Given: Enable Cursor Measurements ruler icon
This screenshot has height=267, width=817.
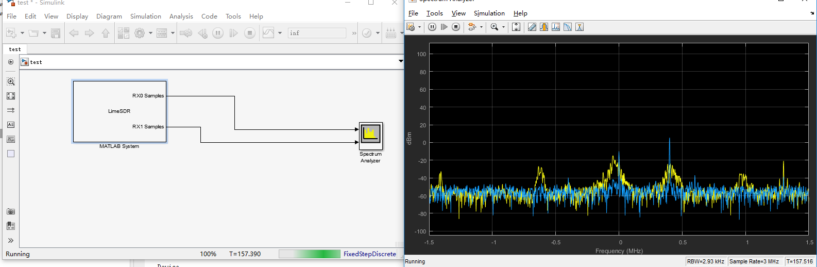Looking at the screenshot, I should click(x=532, y=27).
